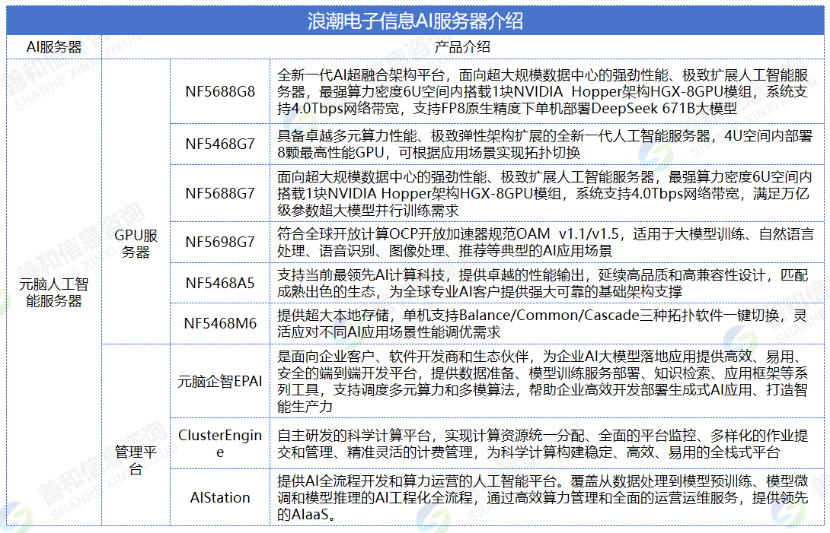This screenshot has width=830, height=533.
Task: Click the NF5468A5 model cell
Action: click(x=220, y=283)
